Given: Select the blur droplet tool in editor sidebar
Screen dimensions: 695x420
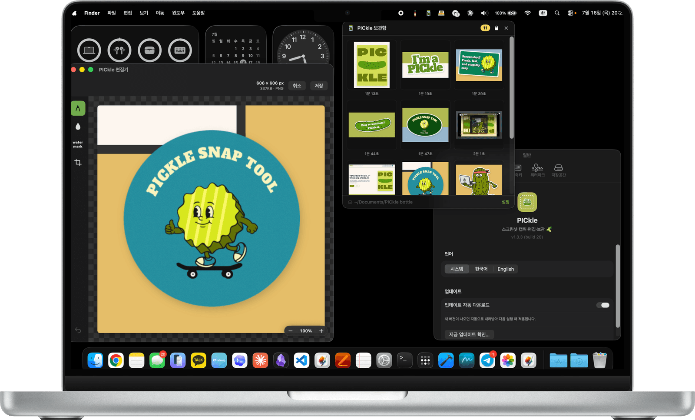Looking at the screenshot, I should click(78, 127).
